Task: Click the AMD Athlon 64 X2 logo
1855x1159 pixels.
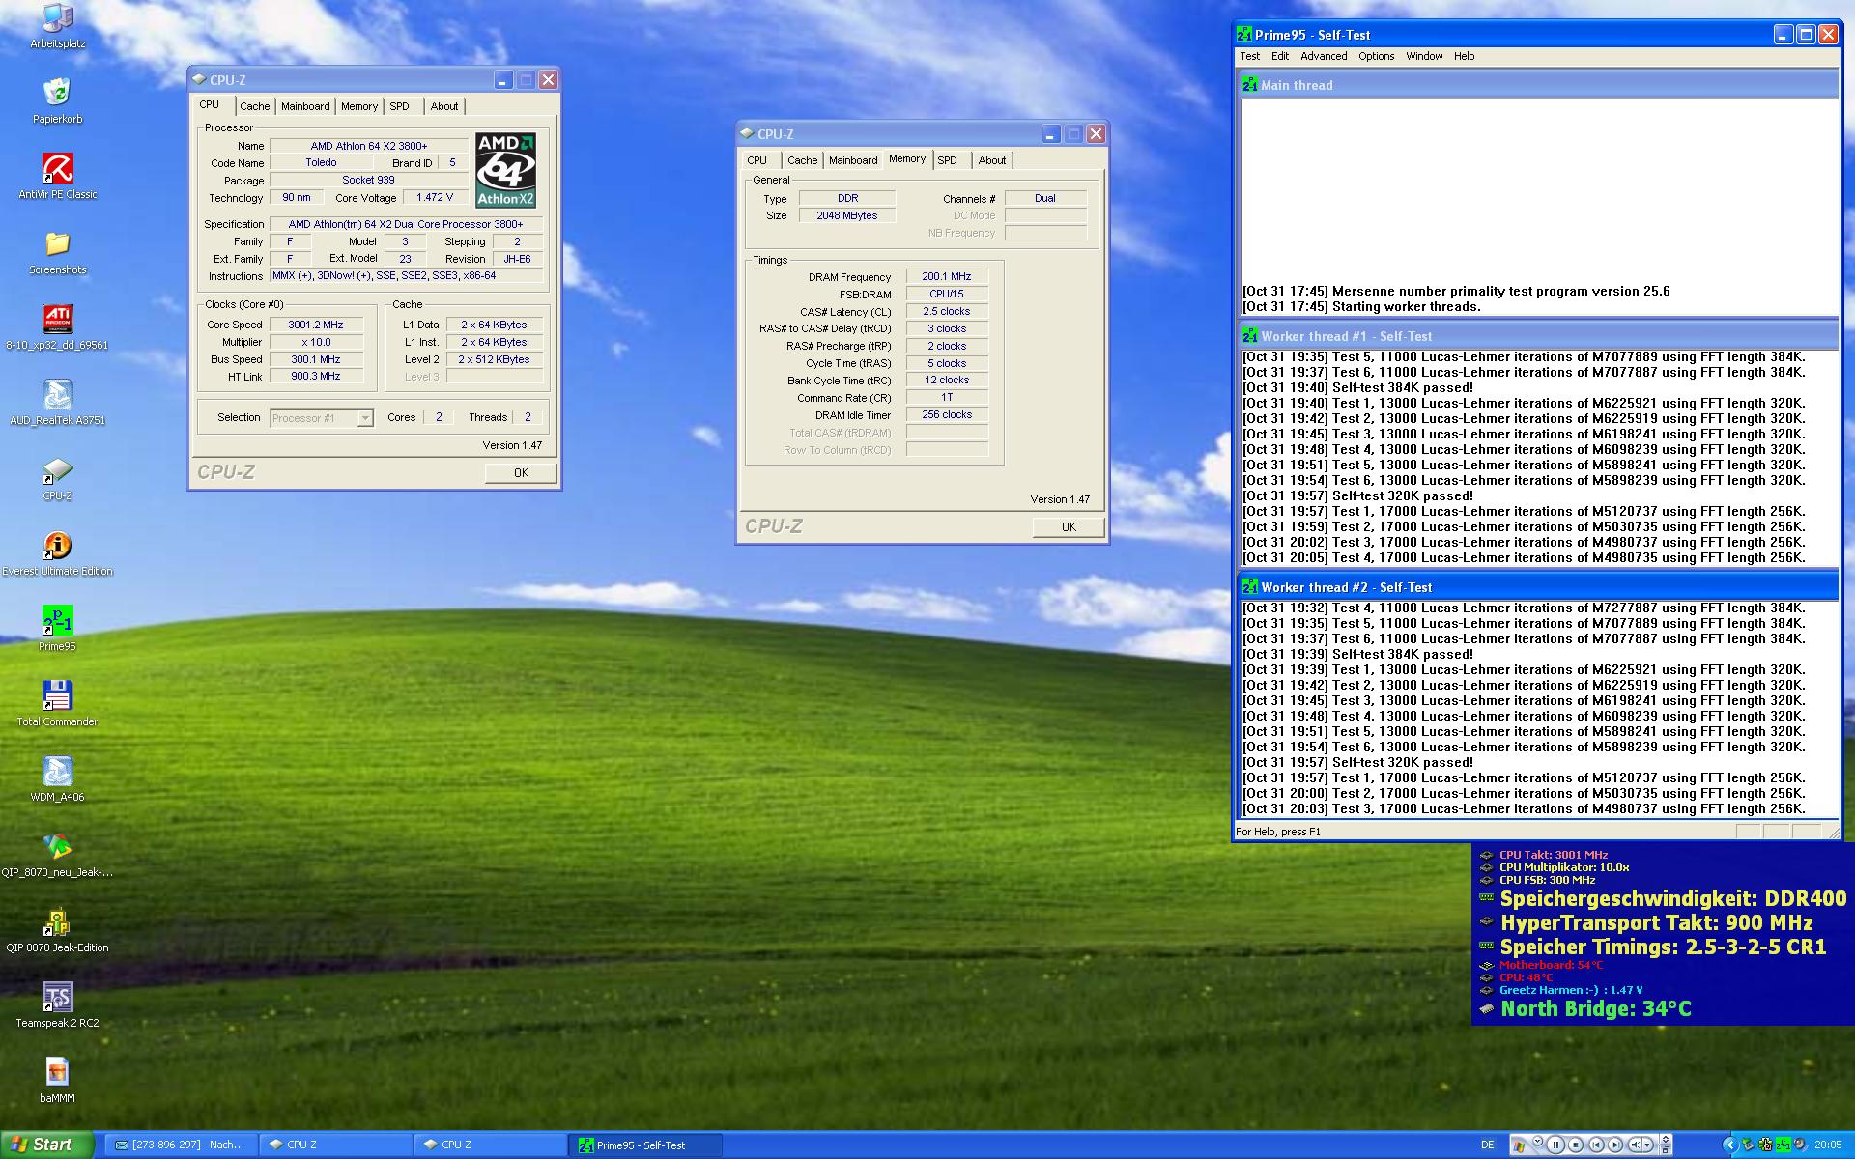Action: (x=505, y=170)
